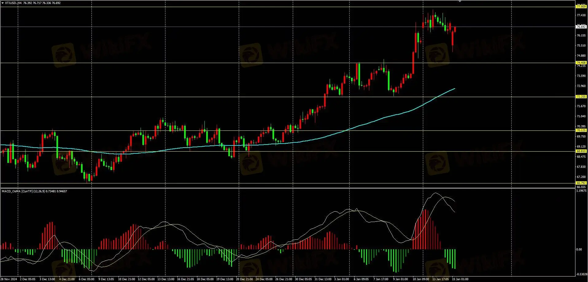Click the current price tag 76.692
Image resolution: width=588 pixels, height=282 pixels.
tap(581, 27)
